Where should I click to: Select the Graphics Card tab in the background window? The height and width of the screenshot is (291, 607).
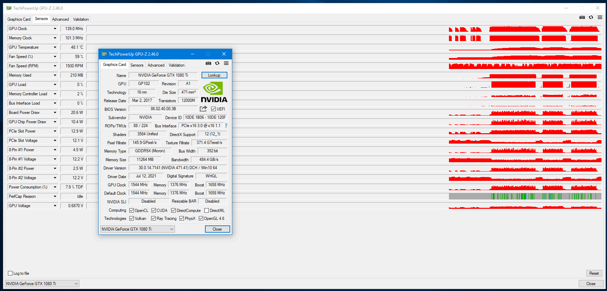coord(19,19)
